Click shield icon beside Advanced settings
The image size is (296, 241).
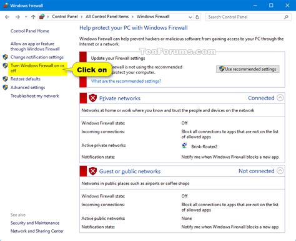pyautogui.click(x=6, y=87)
